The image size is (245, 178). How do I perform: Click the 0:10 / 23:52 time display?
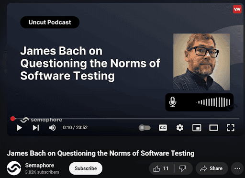75,128
